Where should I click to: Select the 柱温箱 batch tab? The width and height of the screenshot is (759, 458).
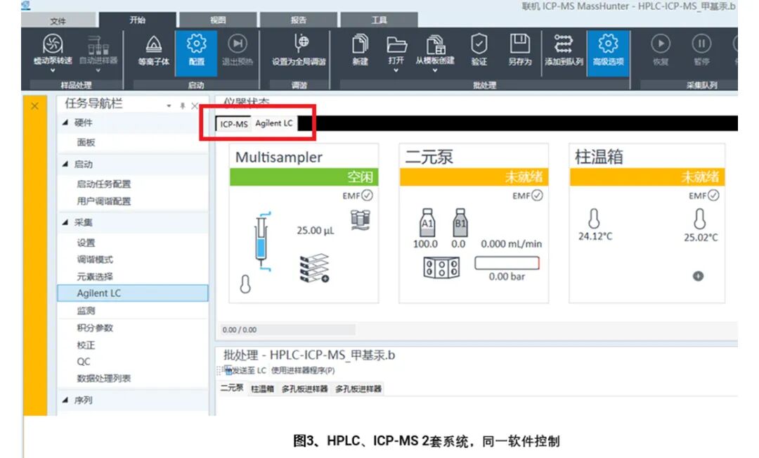[x=262, y=388]
